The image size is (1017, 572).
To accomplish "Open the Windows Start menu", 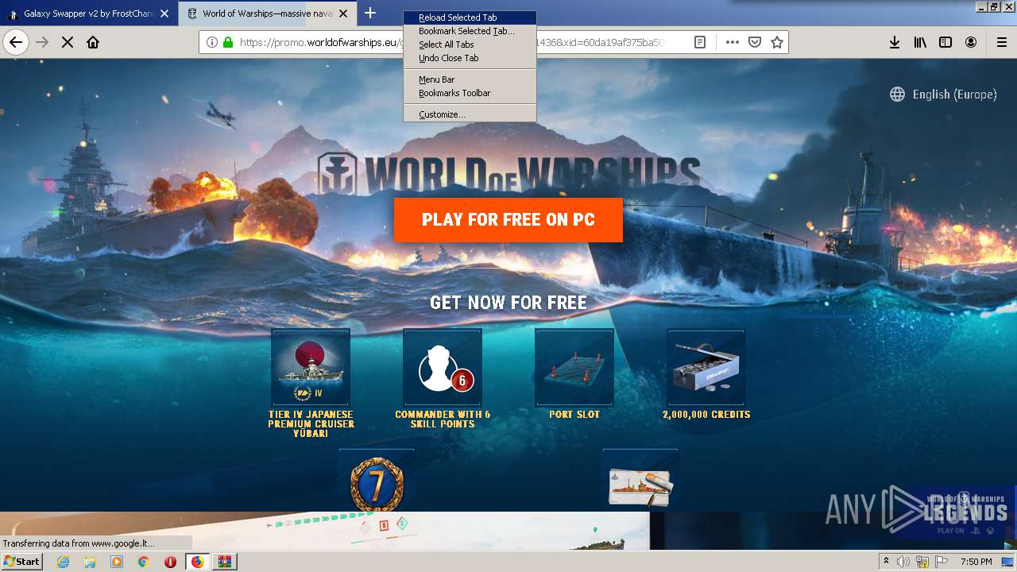I will click(21, 561).
